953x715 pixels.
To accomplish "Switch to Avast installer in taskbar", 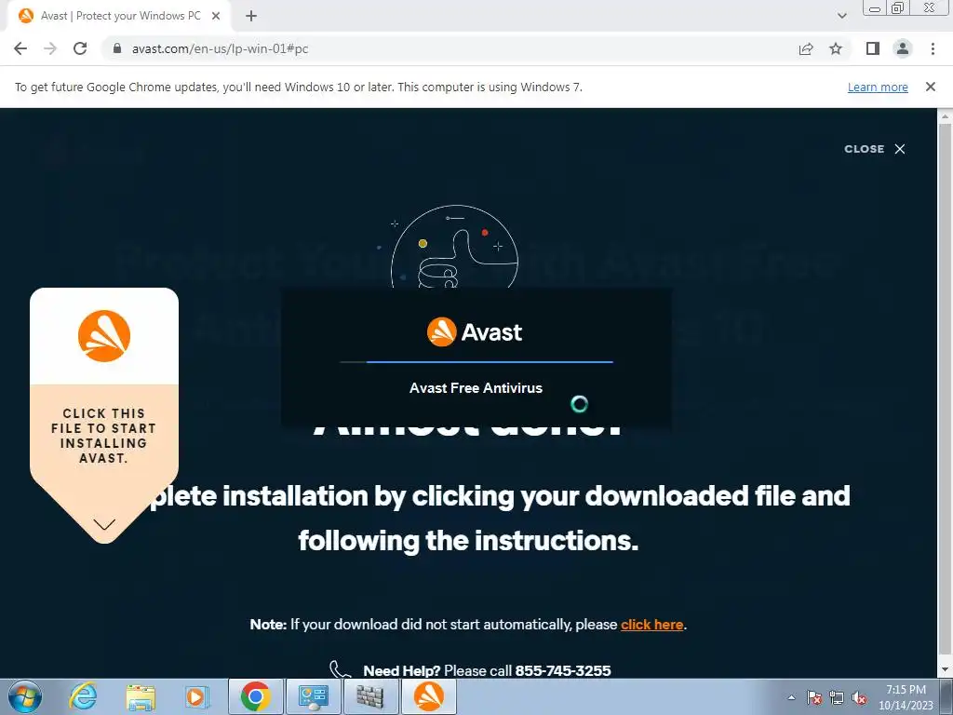I will point(428,696).
